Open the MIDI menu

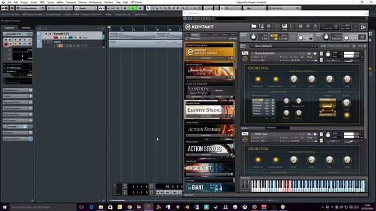[x=42, y=2]
